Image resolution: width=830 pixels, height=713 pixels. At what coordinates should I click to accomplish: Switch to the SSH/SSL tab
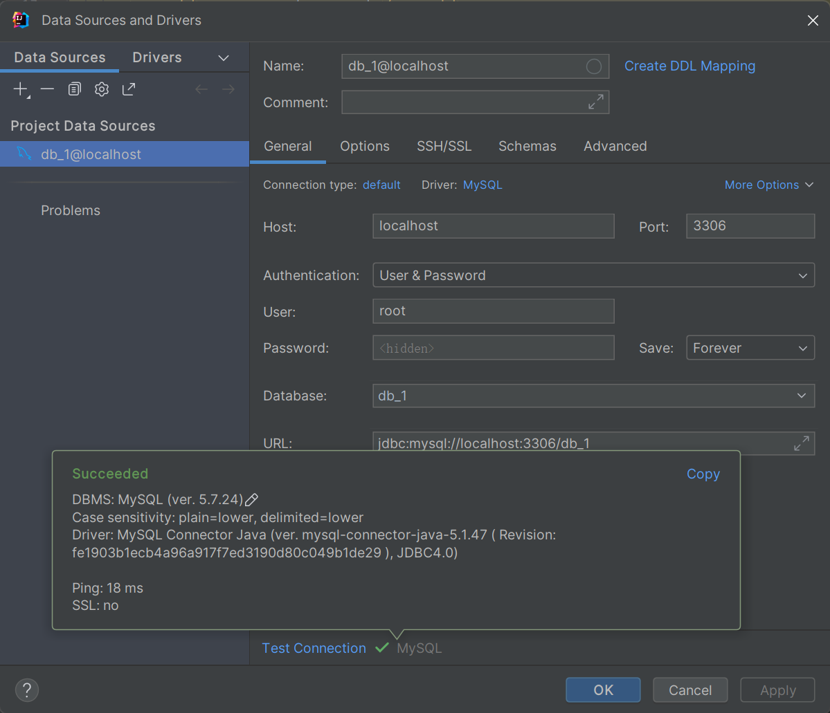(444, 146)
